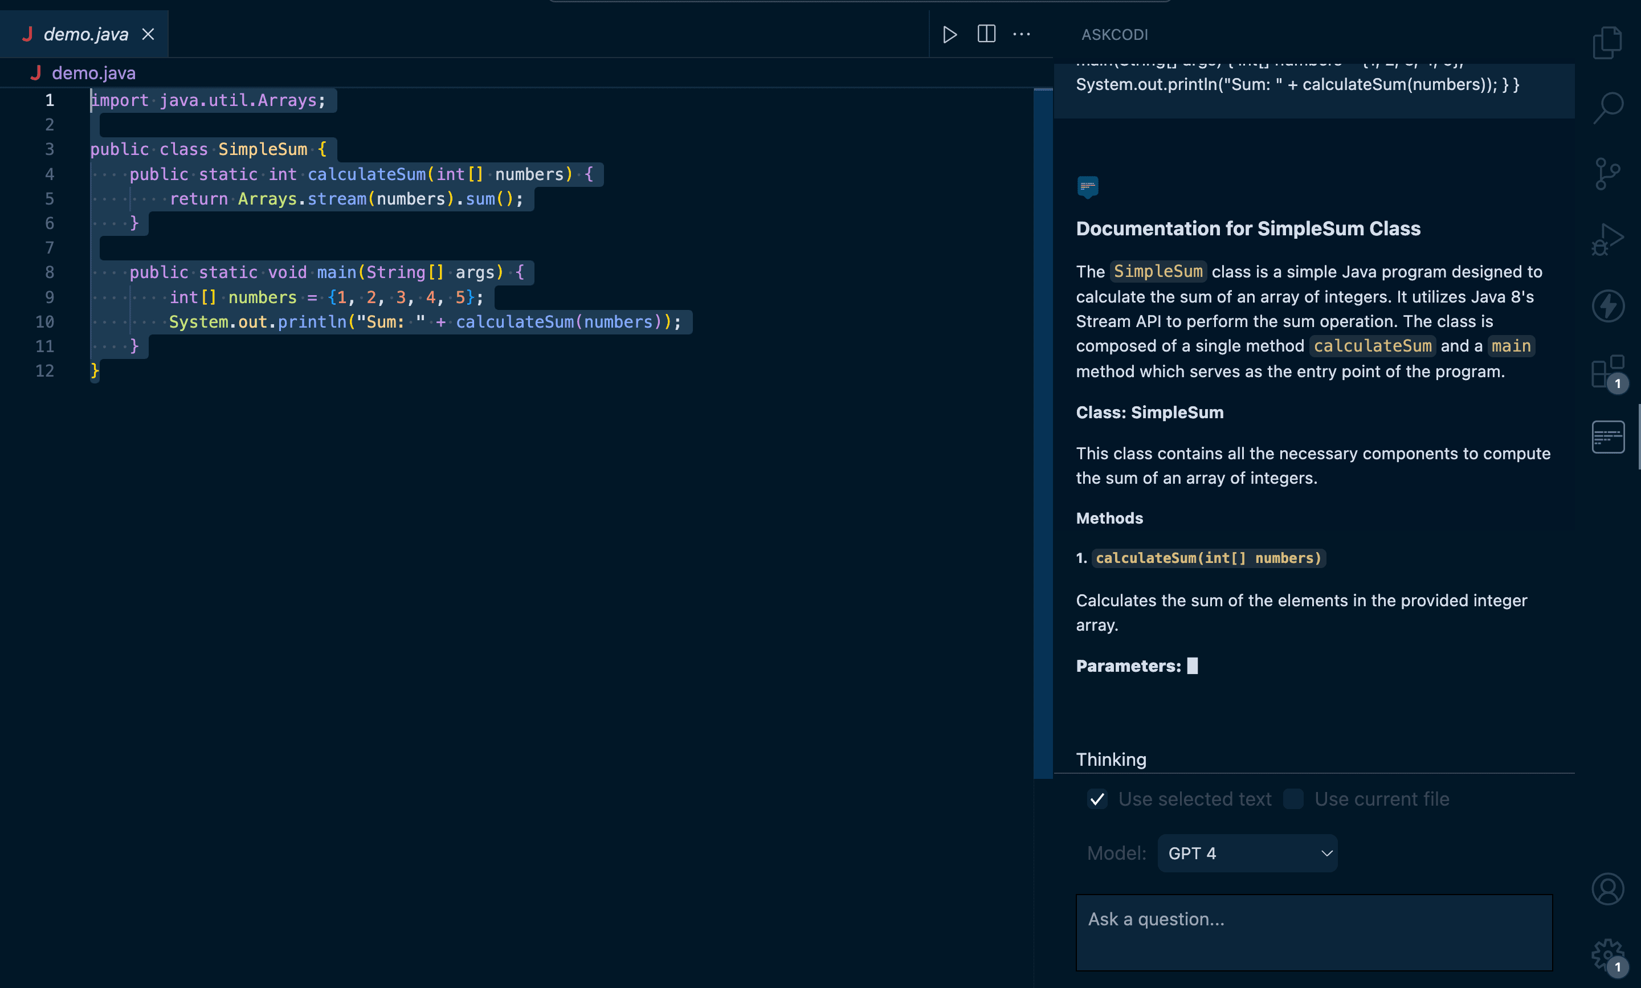Click line number 12 in the gutter
The height and width of the screenshot is (988, 1641).
pyautogui.click(x=44, y=371)
